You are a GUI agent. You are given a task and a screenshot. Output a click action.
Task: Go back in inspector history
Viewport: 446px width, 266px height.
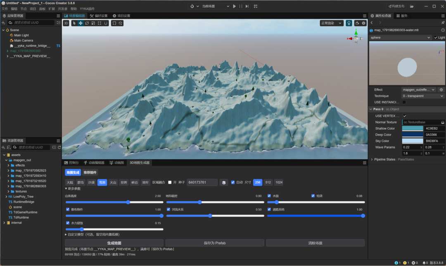coord(372,22)
